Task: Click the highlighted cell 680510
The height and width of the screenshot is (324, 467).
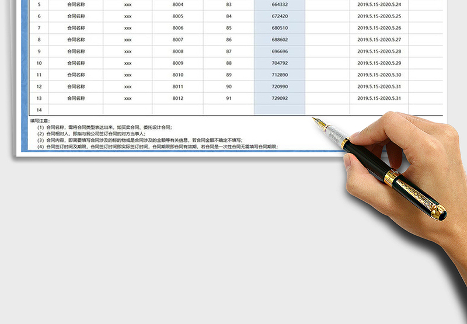Action: [280, 27]
